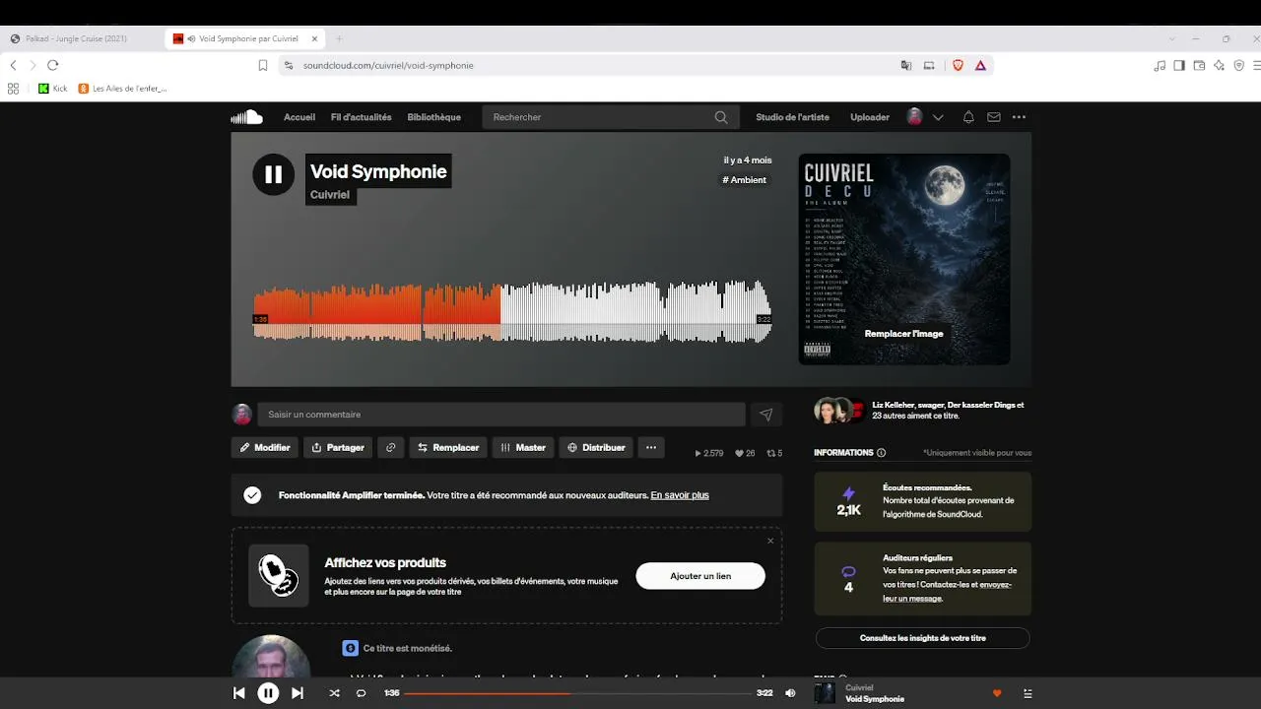
Task: Click the Distribuer button
Action: coord(596,447)
